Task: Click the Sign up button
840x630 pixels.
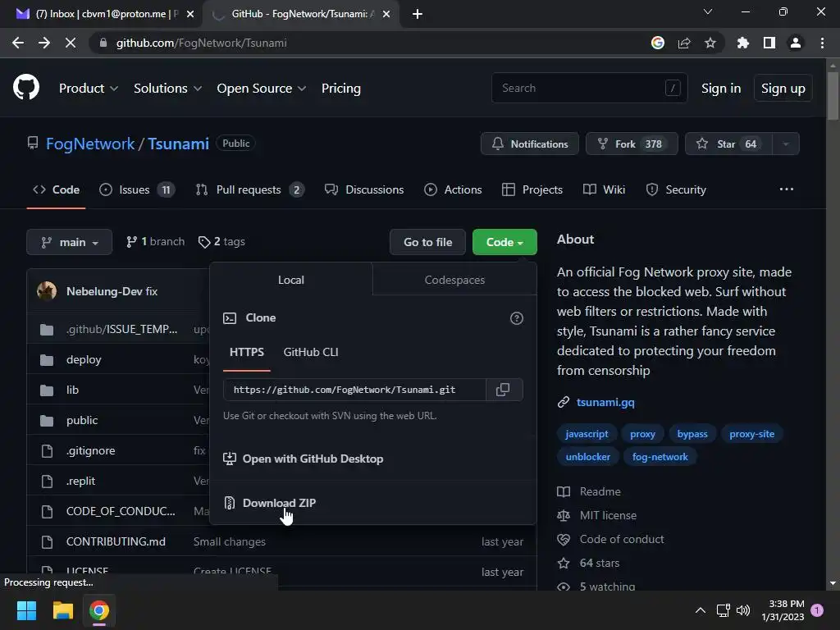Action: pyautogui.click(x=783, y=89)
